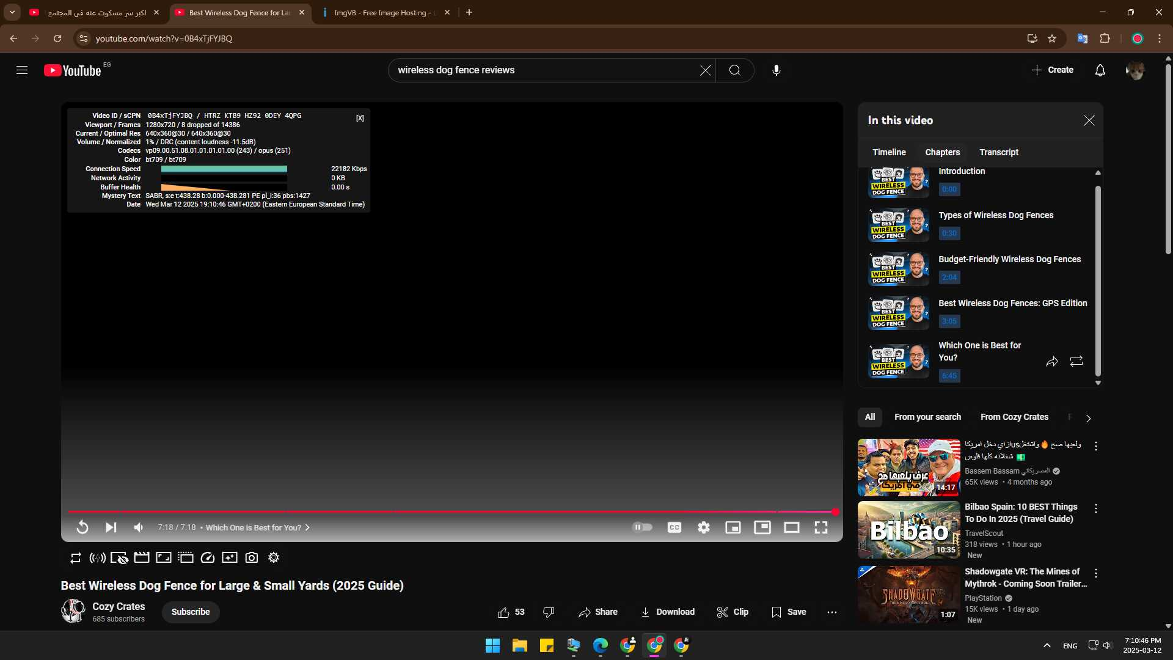Image resolution: width=1173 pixels, height=660 pixels.
Task: Open the Create menu
Action: tap(1052, 70)
